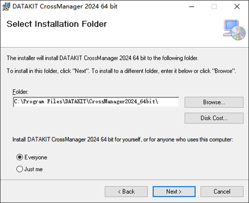Click the CD disc in the header graphic
Image resolution: width=249 pixels, height=203 pixels.
click(x=238, y=35)
